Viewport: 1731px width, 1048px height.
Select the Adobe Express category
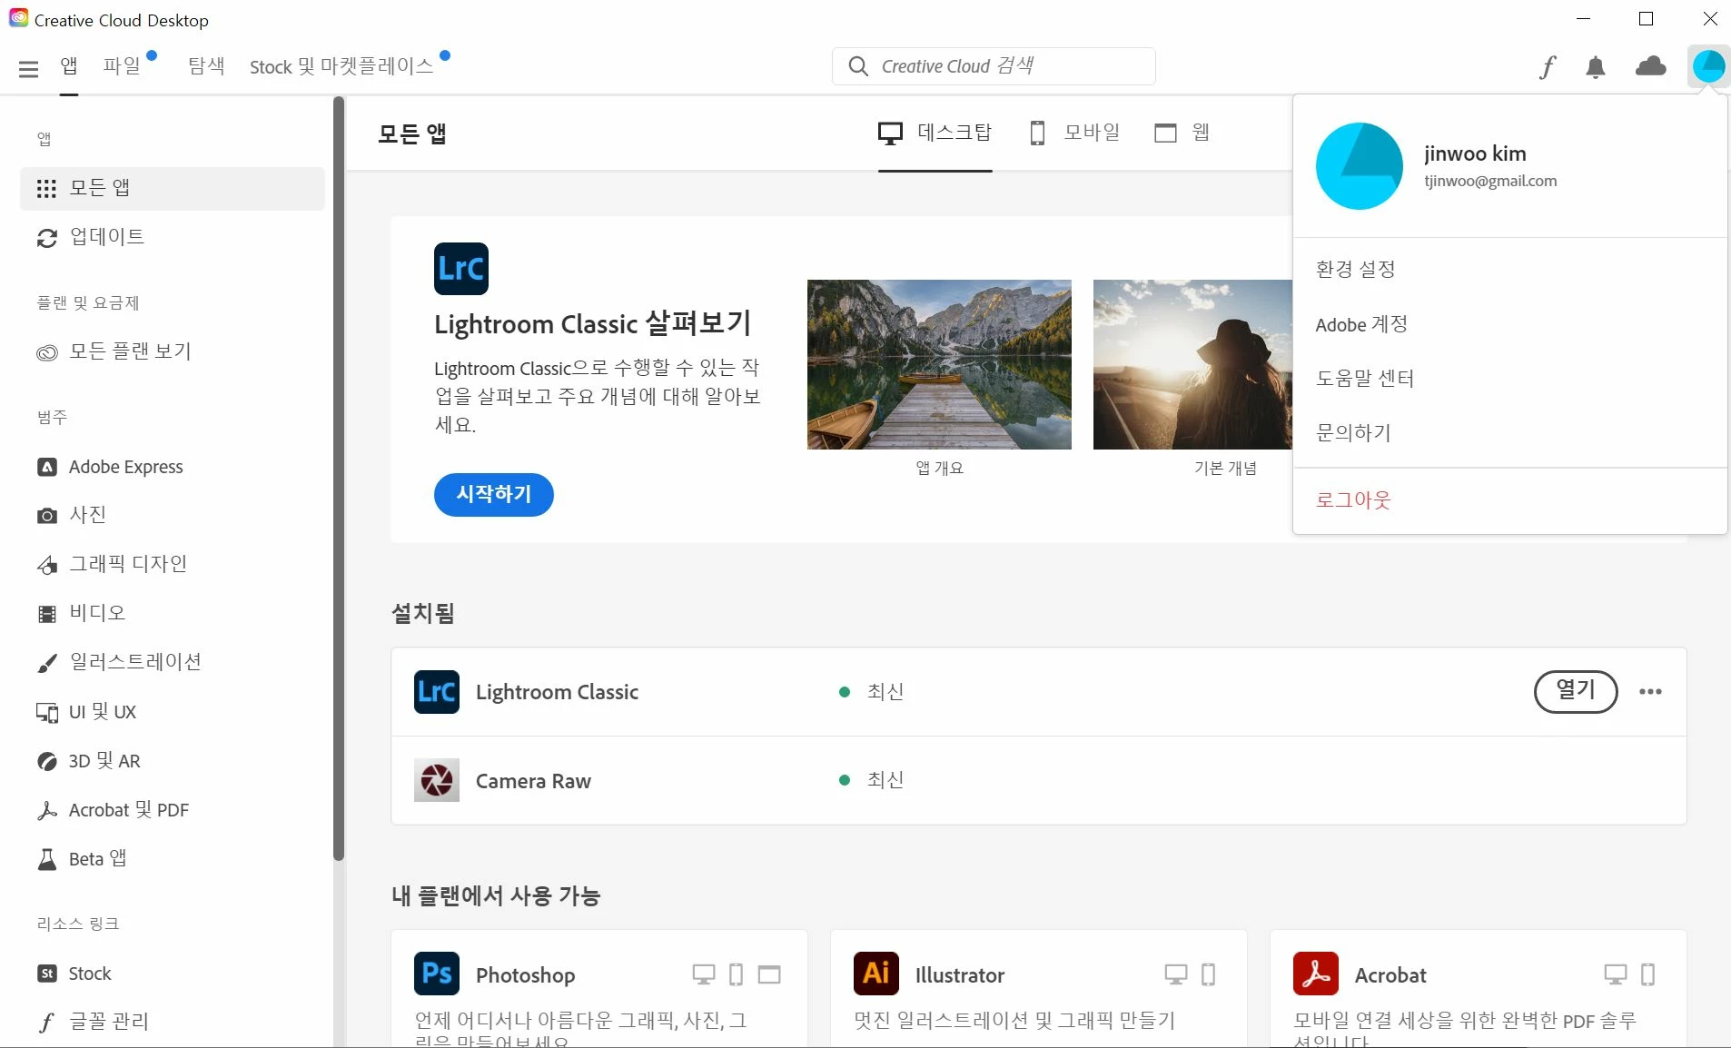pos(110,467)
